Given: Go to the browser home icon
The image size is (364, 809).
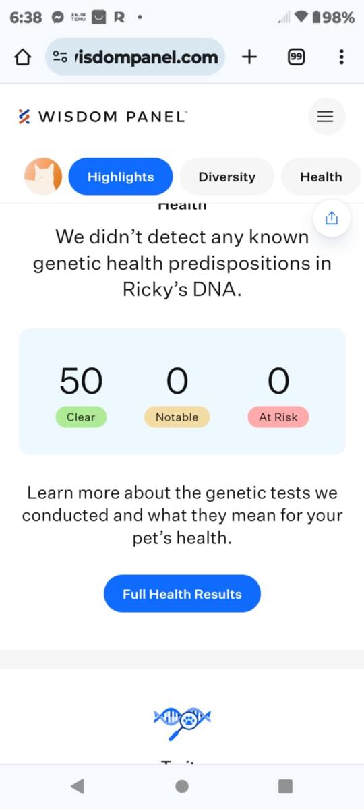Looking at the screenshot, I should click(x=22, y=57).
